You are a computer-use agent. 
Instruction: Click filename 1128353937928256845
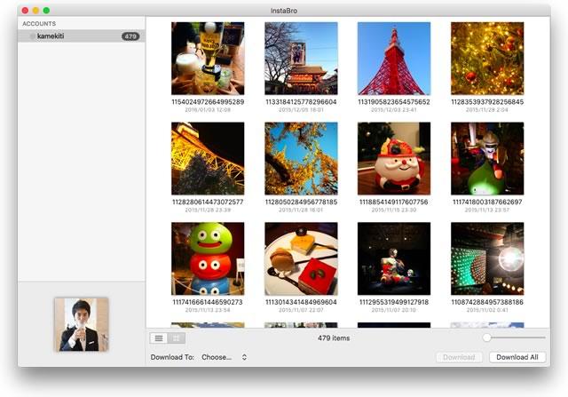pyautogui.click(x=487, y=102)
